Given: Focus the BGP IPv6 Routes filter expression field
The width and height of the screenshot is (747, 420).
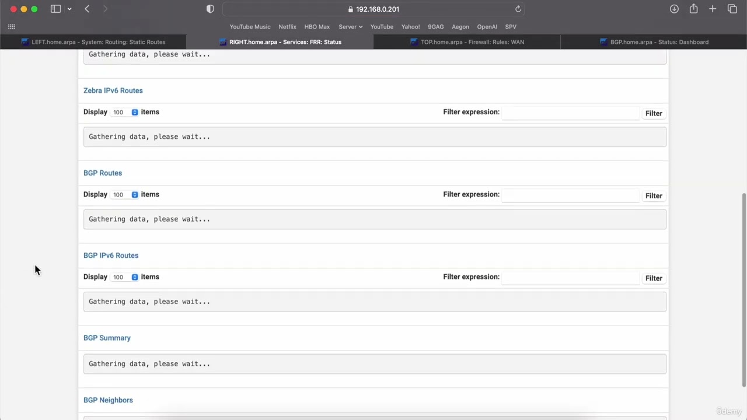Looking at the screenshot, I should (x=570, y=278).
